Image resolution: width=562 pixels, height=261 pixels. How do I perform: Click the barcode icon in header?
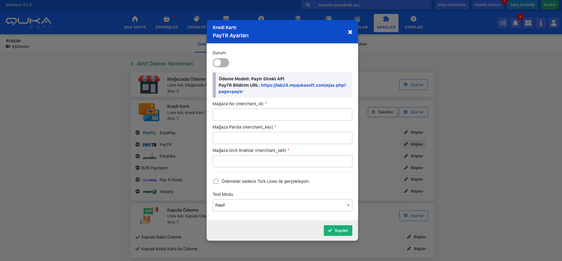pos(503,23)
